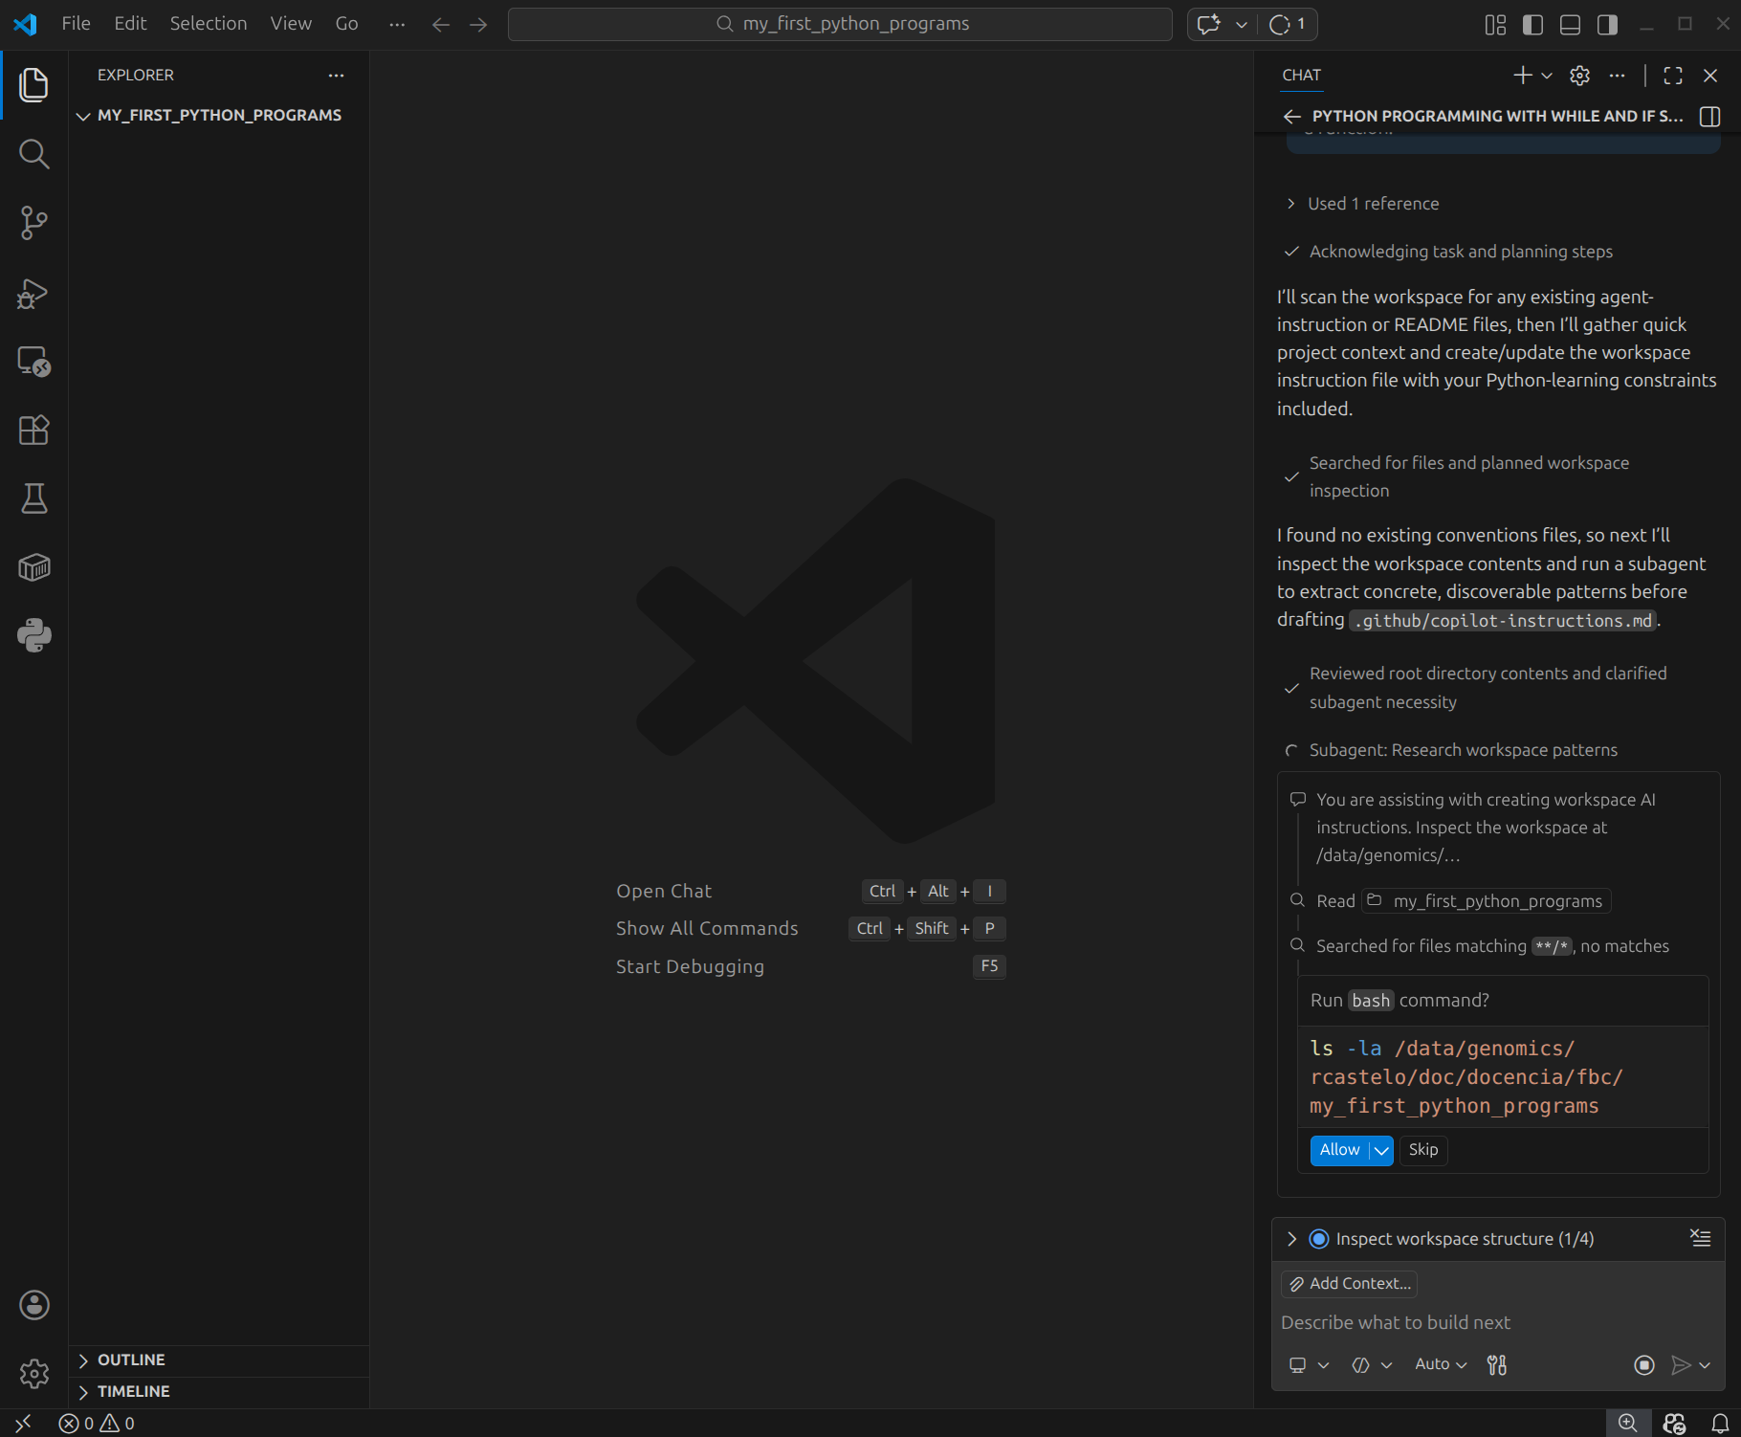
Task: Expand the OUTLINE section
Action: [x=131, y=1360]
